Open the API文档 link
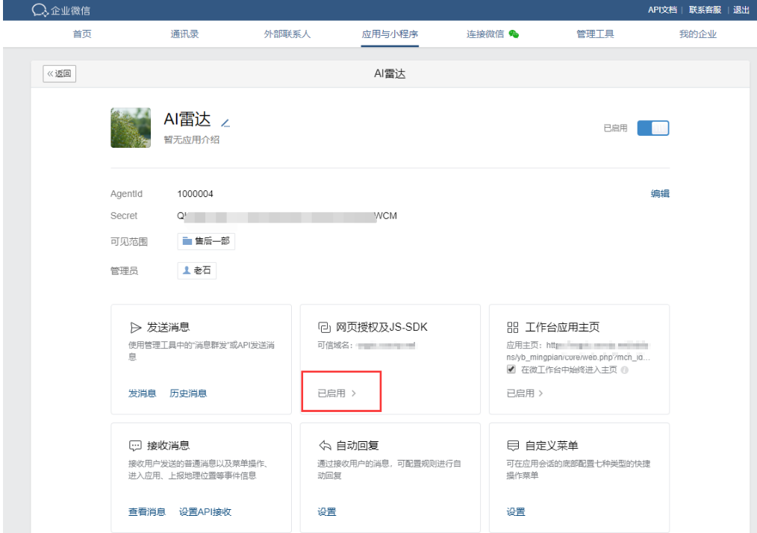Viewport: 757px width, 533px height. pos(662,10)
